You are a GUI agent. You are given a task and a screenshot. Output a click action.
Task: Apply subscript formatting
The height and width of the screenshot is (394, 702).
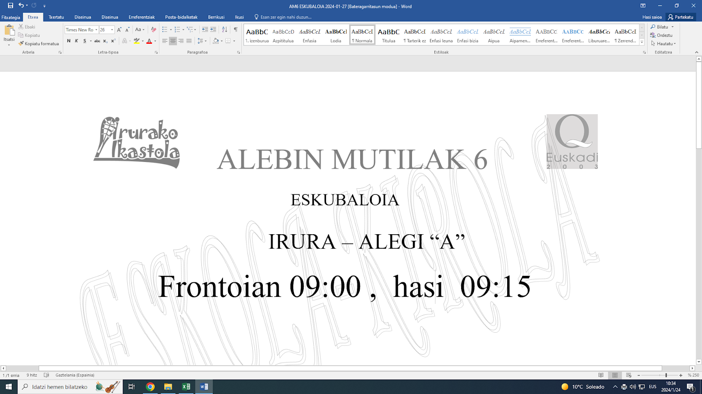(105, 41)
